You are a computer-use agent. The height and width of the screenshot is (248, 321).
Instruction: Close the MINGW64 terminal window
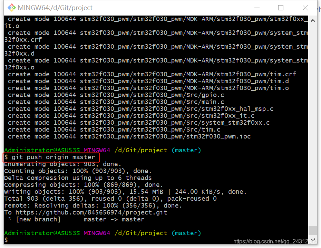(305, 8)
